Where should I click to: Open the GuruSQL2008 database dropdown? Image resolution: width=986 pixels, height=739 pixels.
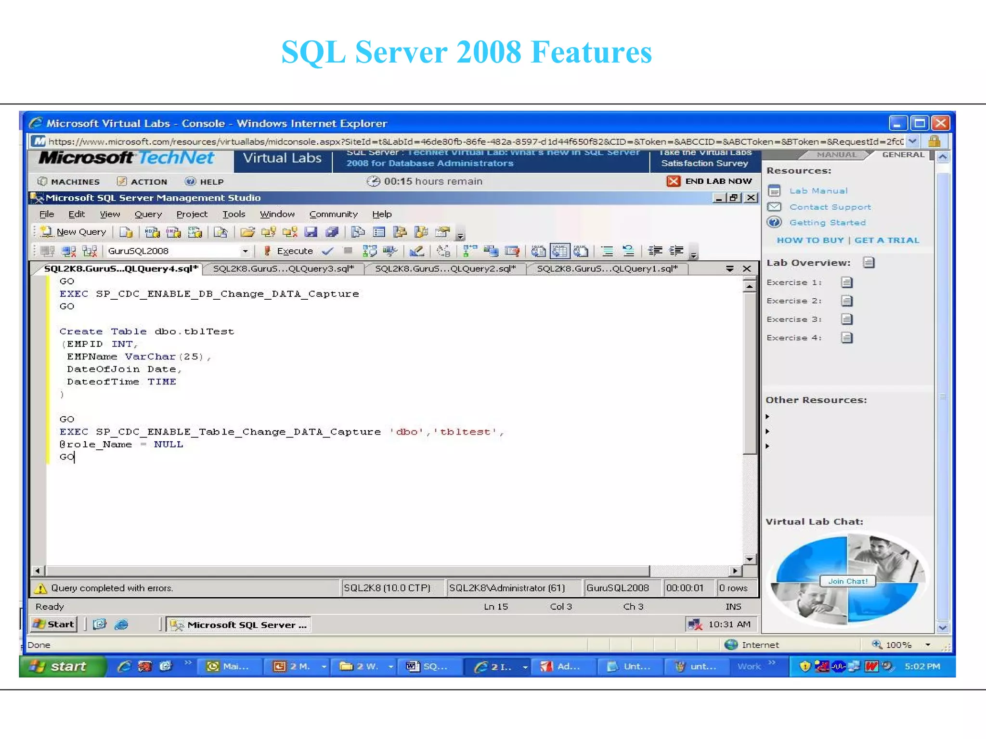coord(245,251)
